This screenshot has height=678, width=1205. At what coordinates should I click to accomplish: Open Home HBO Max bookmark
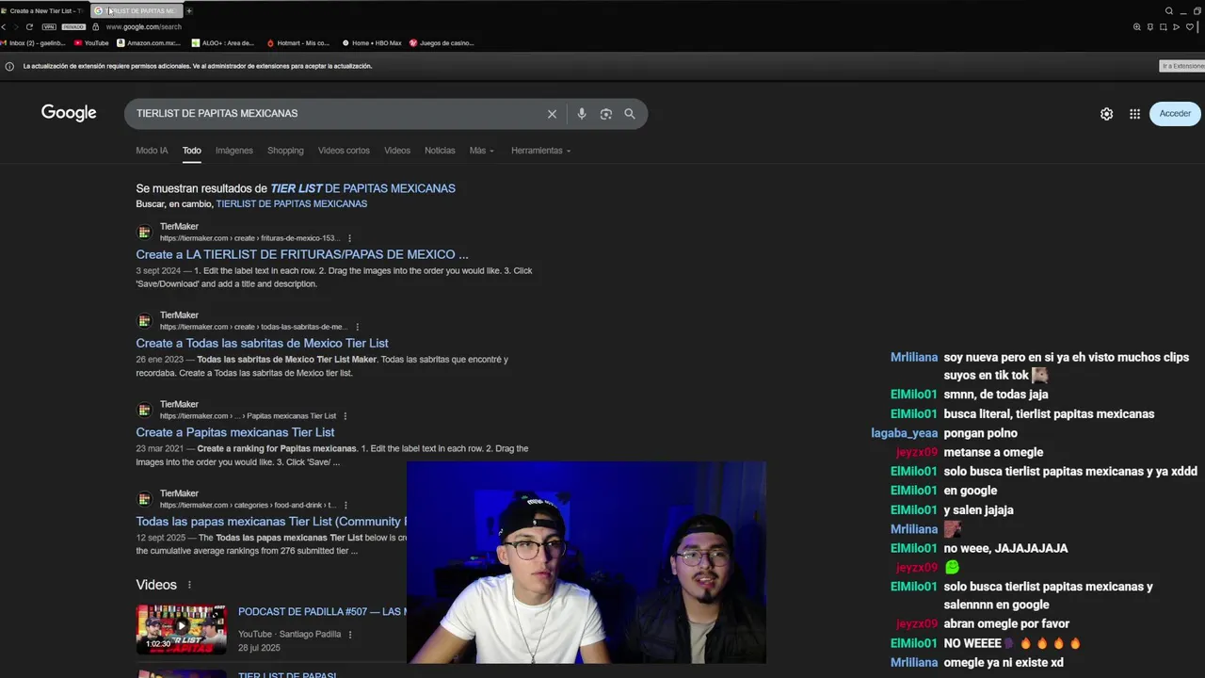coord(371,43)
